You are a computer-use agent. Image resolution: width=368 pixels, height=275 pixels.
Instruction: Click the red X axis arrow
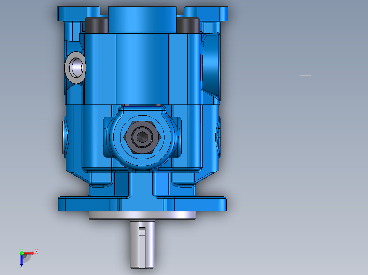coord(29,253)
